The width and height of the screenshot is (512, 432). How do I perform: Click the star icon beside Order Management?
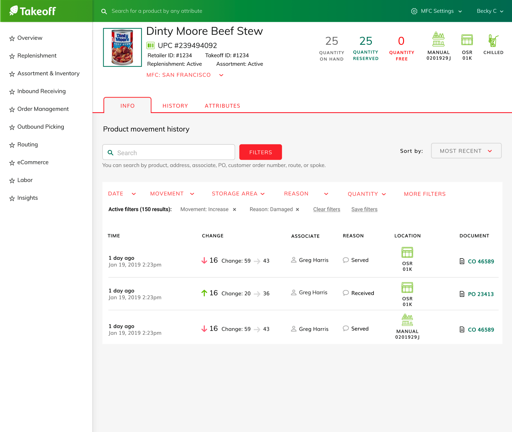[x=12, y=109]
